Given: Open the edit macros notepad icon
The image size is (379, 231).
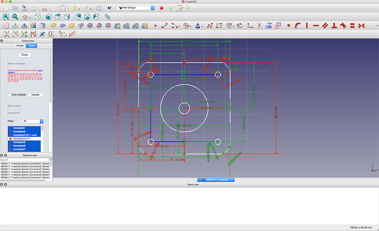Looking at the screenshot, I should 180,8.
